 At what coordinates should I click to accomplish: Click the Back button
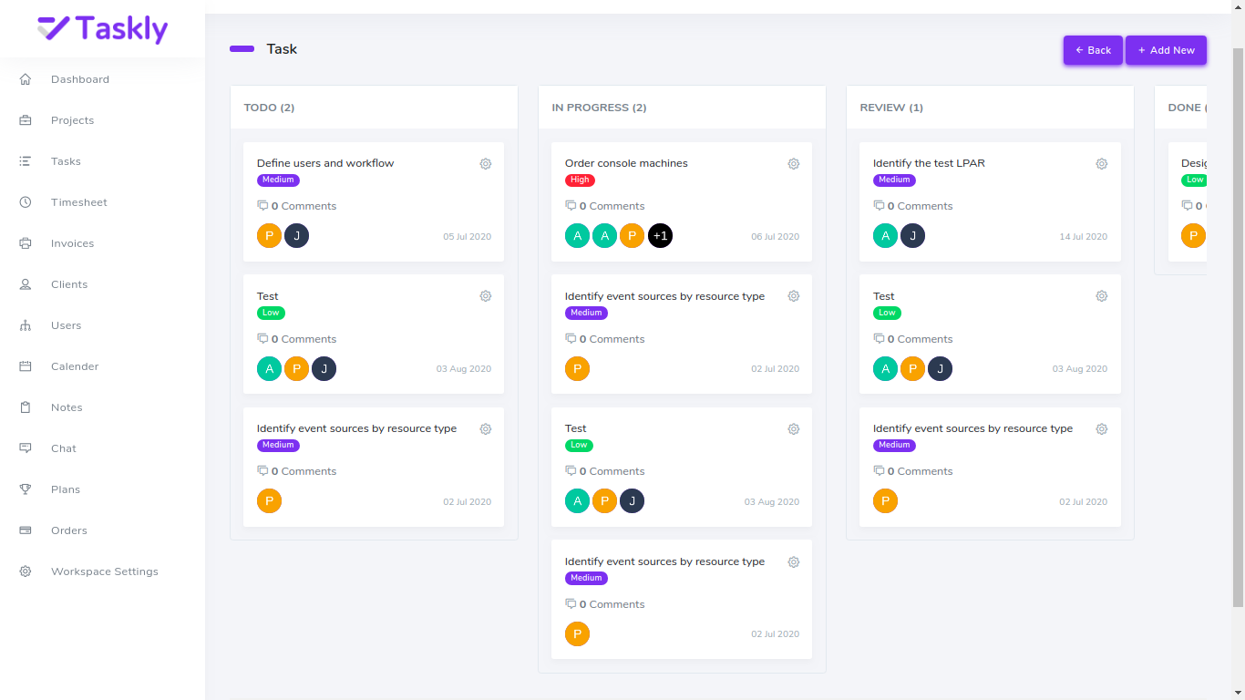1093,50
